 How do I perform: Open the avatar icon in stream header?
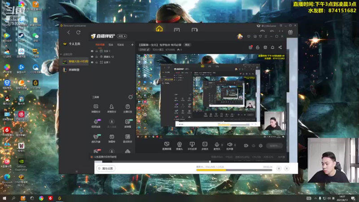[240, 36]
